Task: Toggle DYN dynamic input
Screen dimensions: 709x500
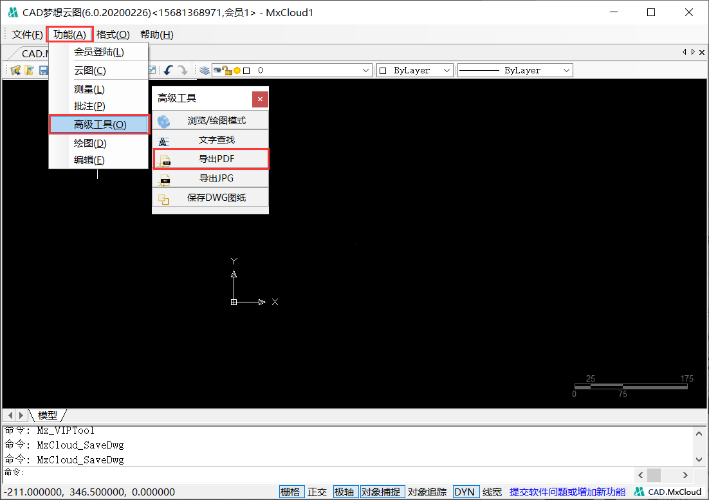Action: (465, 492)
